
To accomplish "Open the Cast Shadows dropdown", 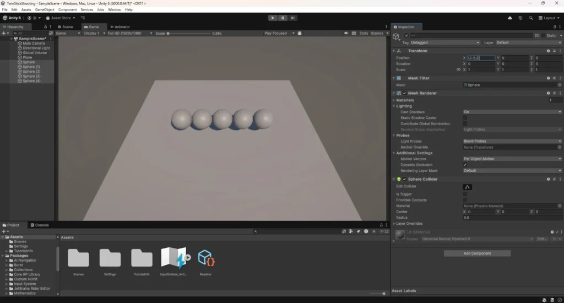I will [512, 111].
